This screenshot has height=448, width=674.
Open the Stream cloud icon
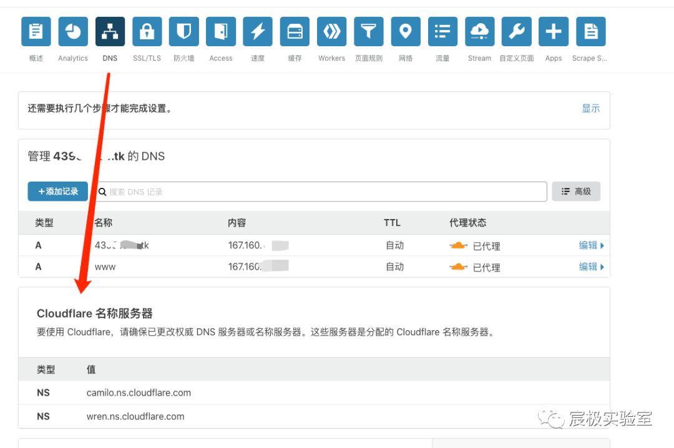(x=480, y=31)
